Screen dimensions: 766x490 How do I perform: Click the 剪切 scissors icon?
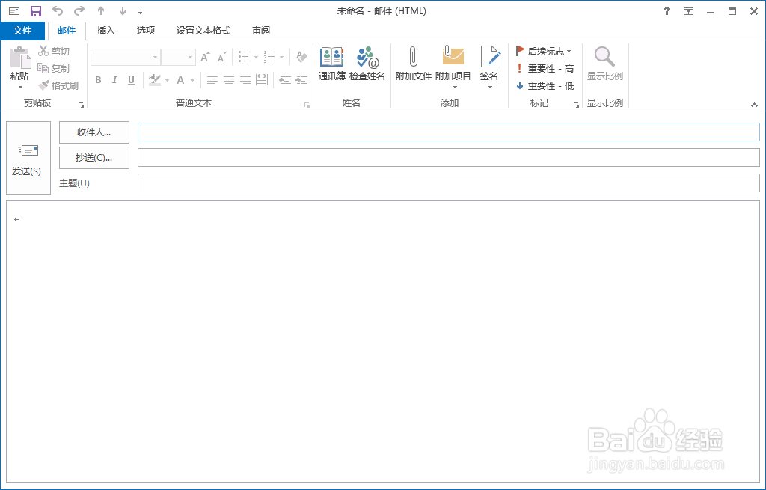[44, 50]
